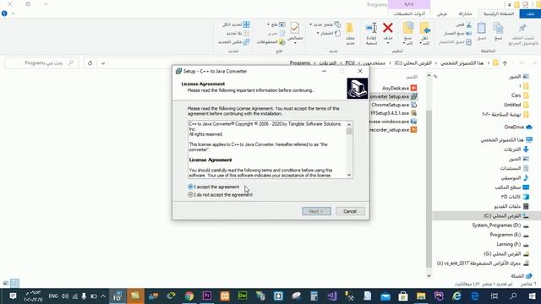Click the taskbar search magnifier icon

click(514, 296)
